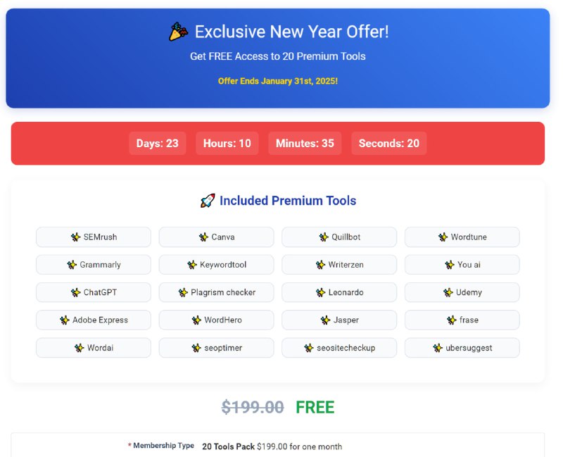Click the sparkle icon next to SEMrush
This screenshot has height=457, width=563.
(x=75, y=237)
